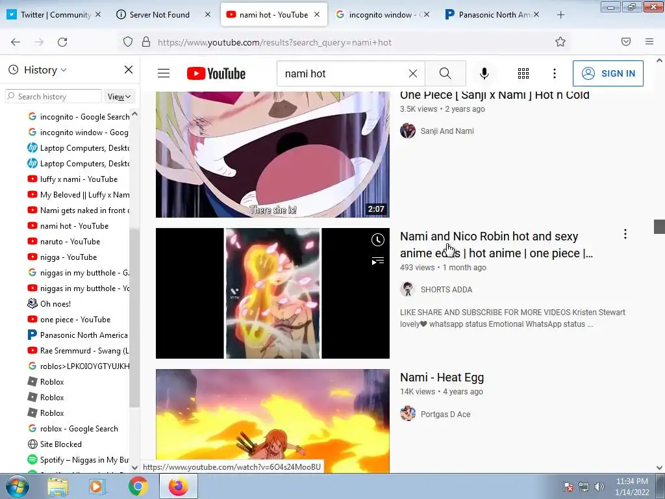The image size is (665, 499).
Task: Go to YouTube home via logo
Action: (x=216, y=73)
